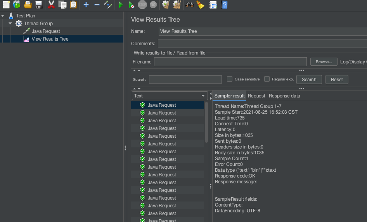Screen dimensions: 367x222
Task: Click the Browse... button
Action: tap(324, 61)
